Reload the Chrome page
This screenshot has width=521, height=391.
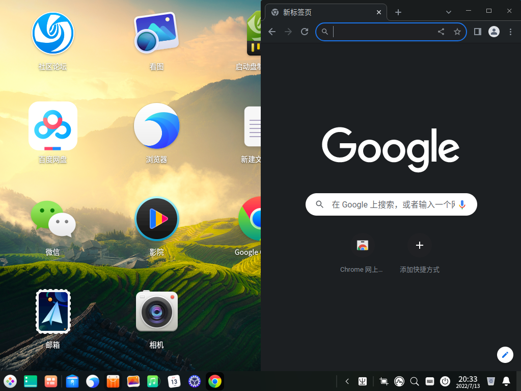305,32
